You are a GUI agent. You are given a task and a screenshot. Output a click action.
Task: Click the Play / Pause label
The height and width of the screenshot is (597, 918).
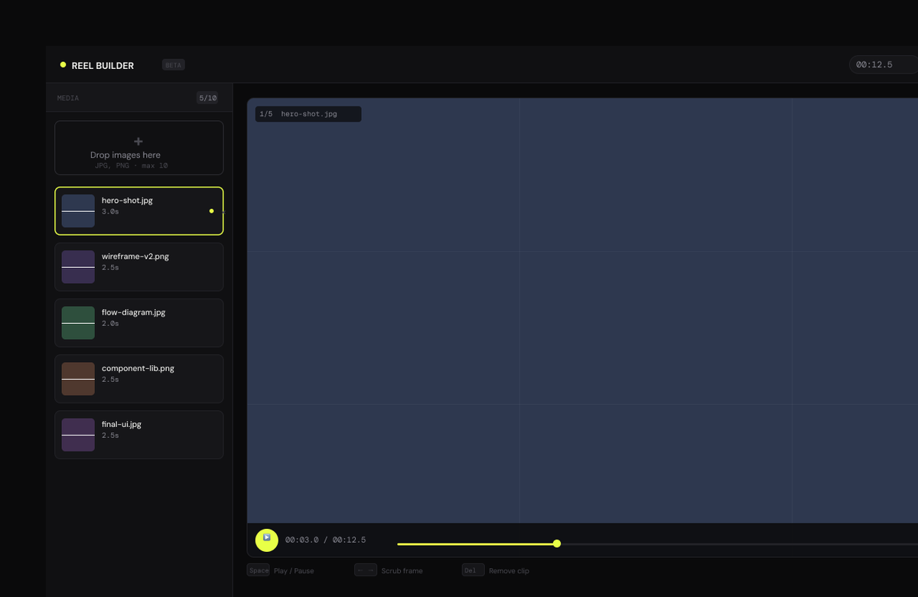click(294, 571)
